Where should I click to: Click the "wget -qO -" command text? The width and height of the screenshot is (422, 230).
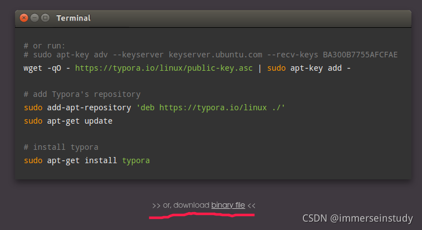pos(47,68)
